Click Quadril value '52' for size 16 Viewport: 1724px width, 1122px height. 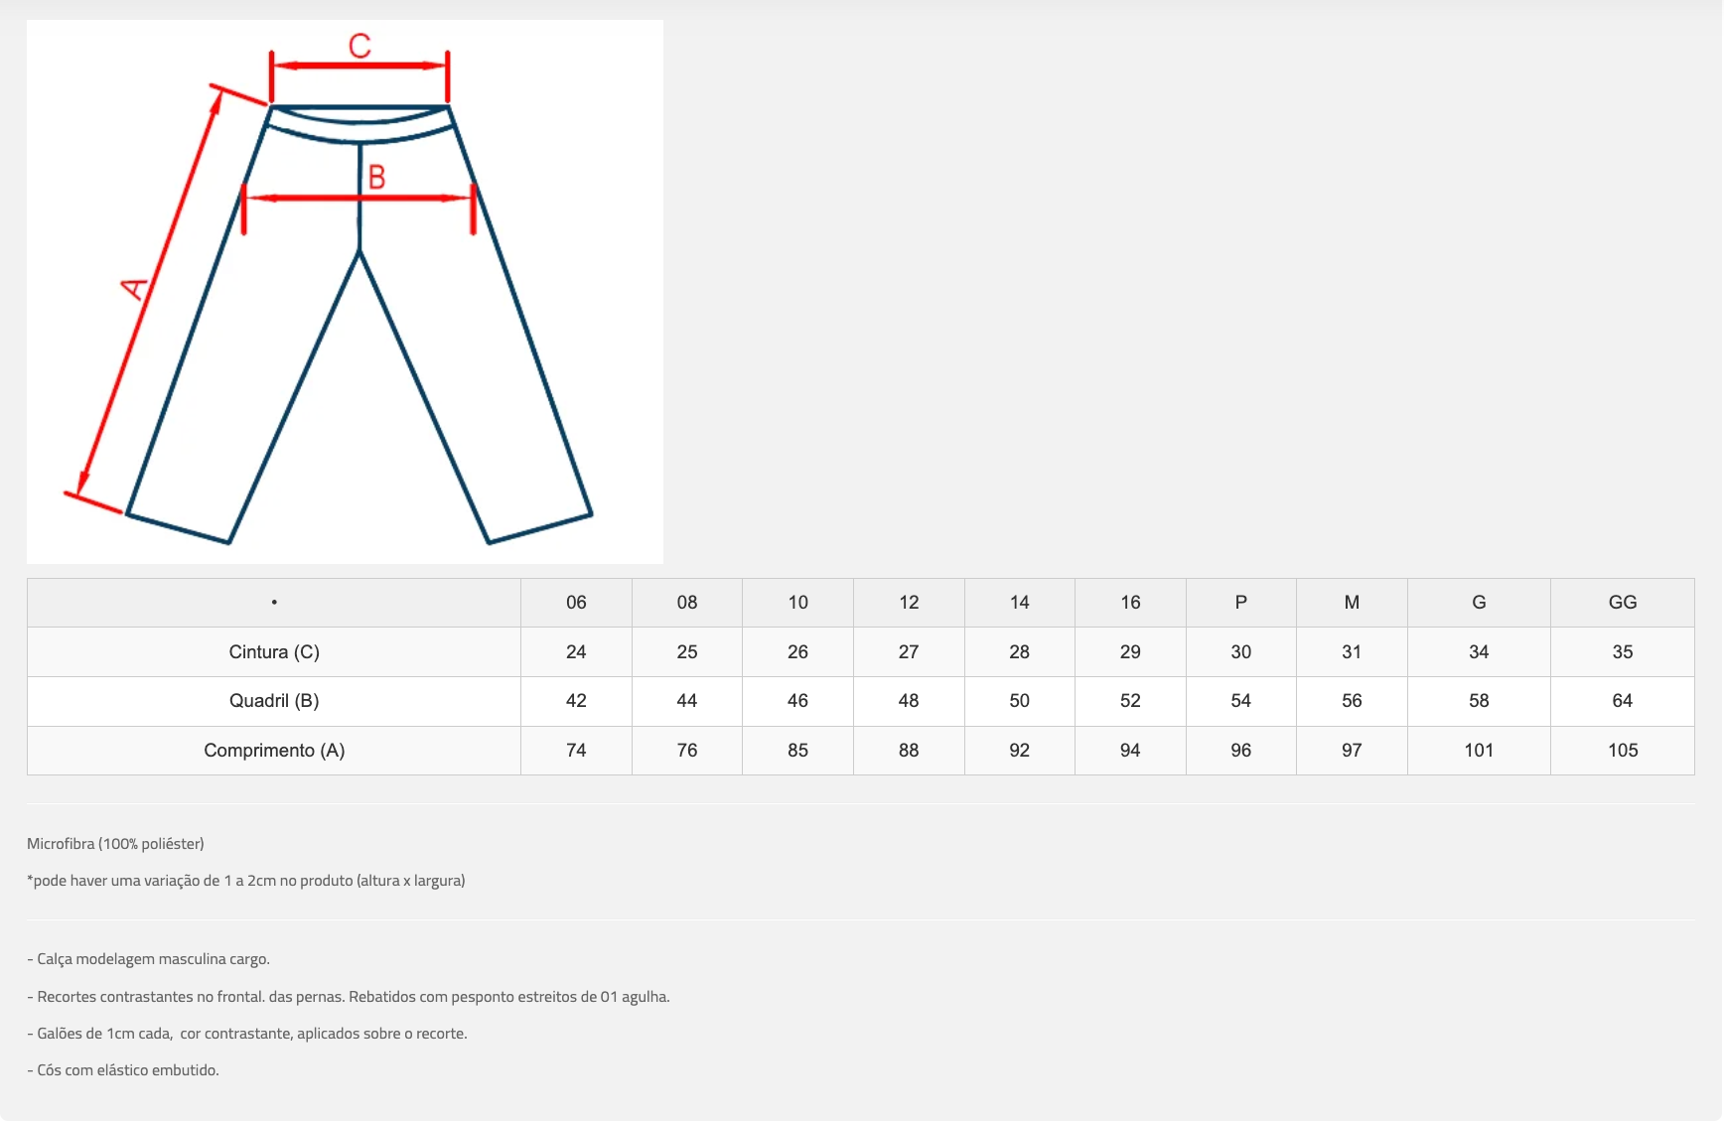[1130, 701]
